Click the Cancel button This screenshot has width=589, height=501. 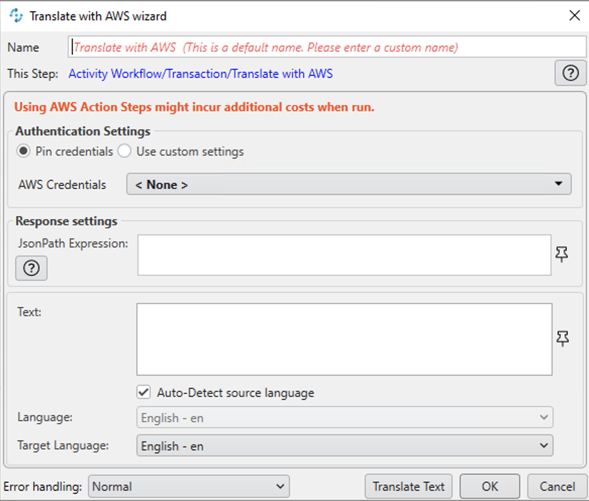pos(557,486)
